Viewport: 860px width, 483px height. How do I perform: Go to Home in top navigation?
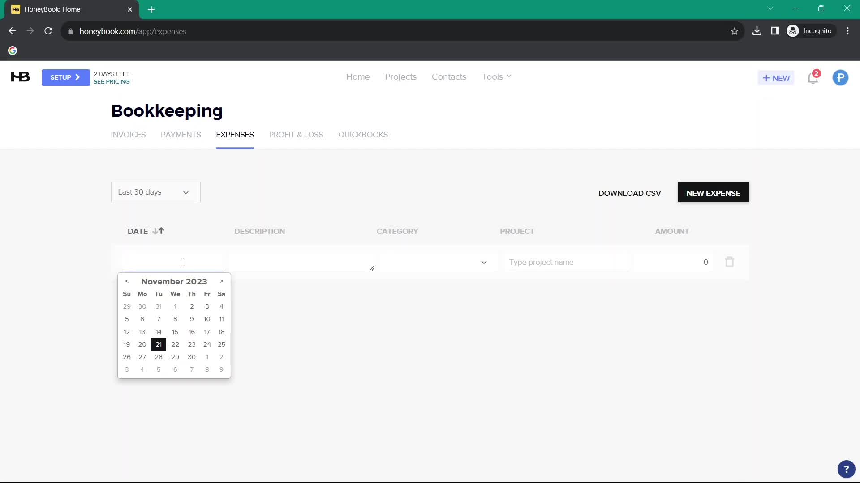(x=358, y=77)
